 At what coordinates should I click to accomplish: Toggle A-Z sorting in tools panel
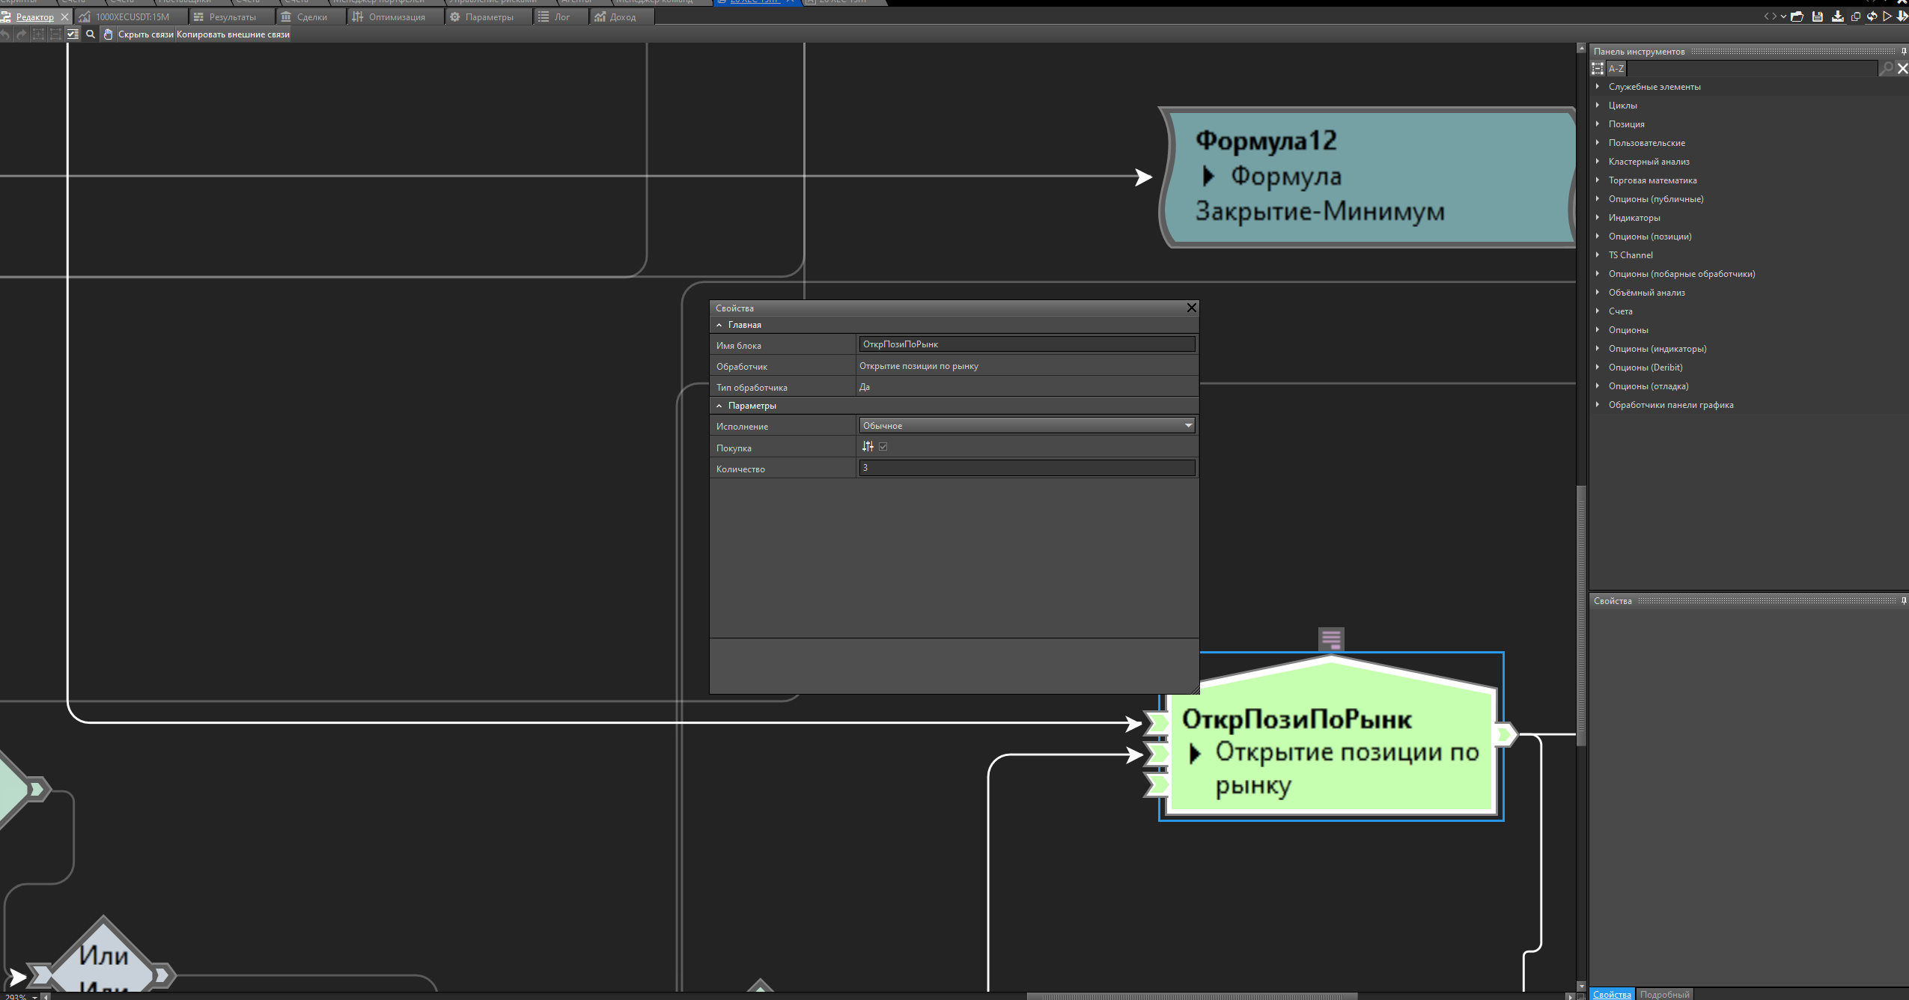(x=1616, y=68)
